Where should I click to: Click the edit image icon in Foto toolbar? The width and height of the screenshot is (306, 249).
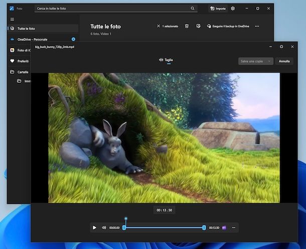coord(198,26)
